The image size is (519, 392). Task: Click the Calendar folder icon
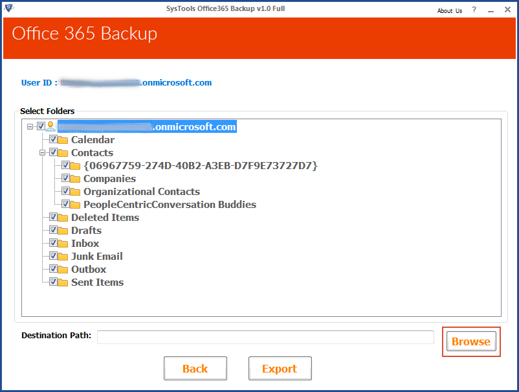(63, 140)
